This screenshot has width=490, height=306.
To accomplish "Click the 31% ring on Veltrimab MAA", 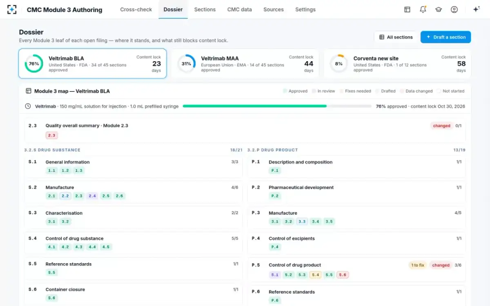I will tap(186, 64).
